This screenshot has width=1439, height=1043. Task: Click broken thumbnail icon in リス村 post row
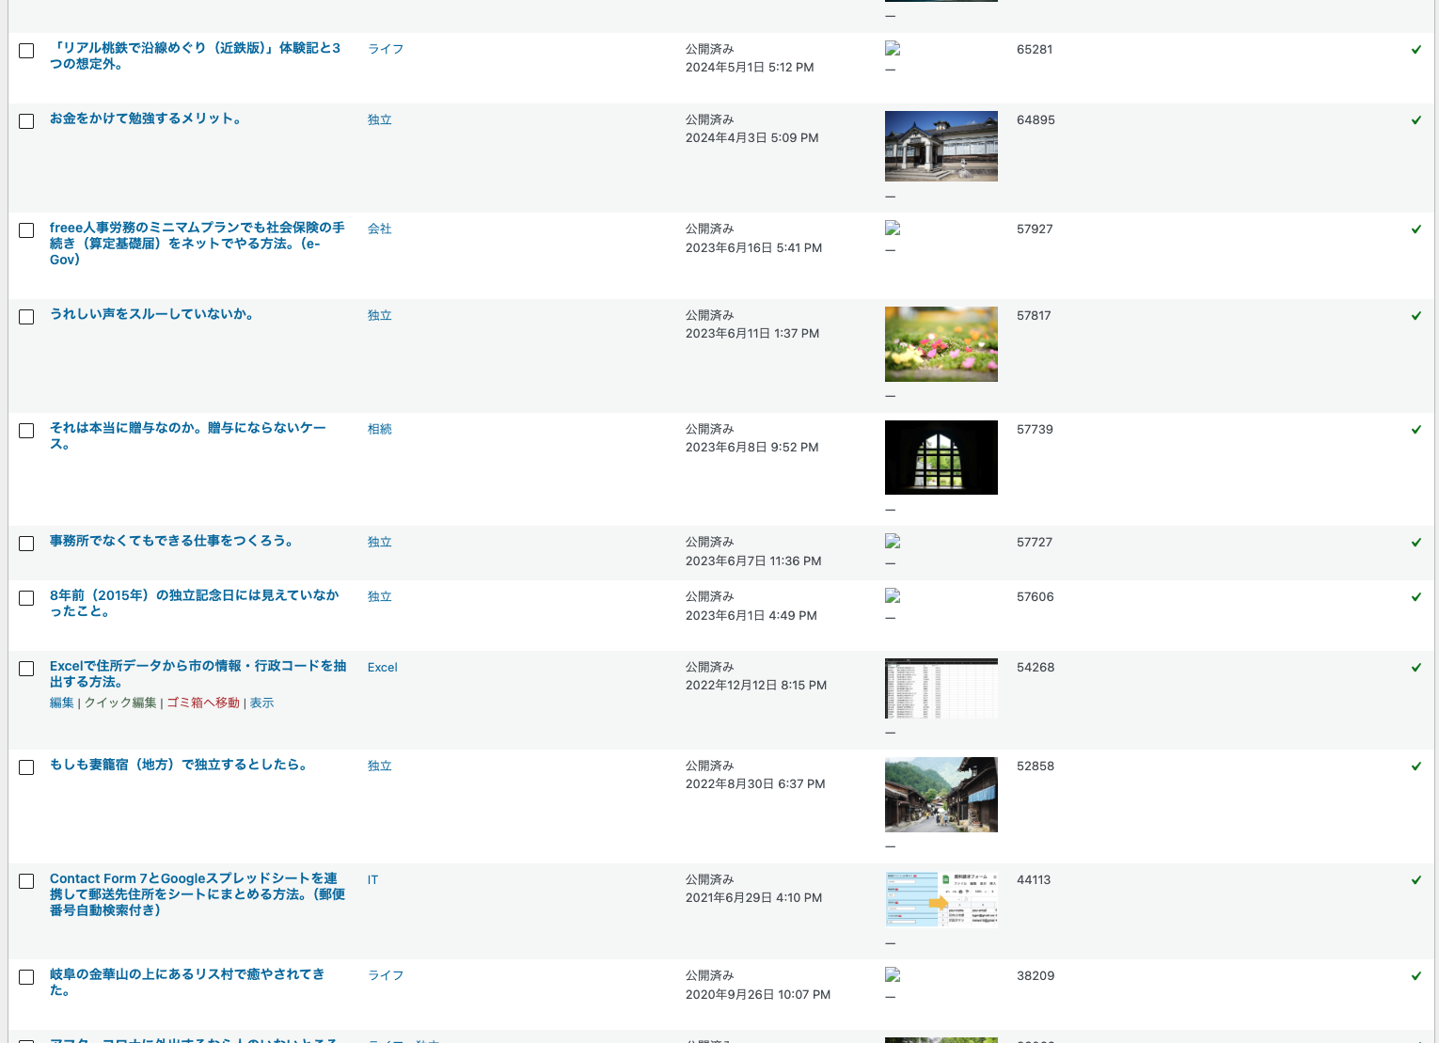[x=893, y=974]
